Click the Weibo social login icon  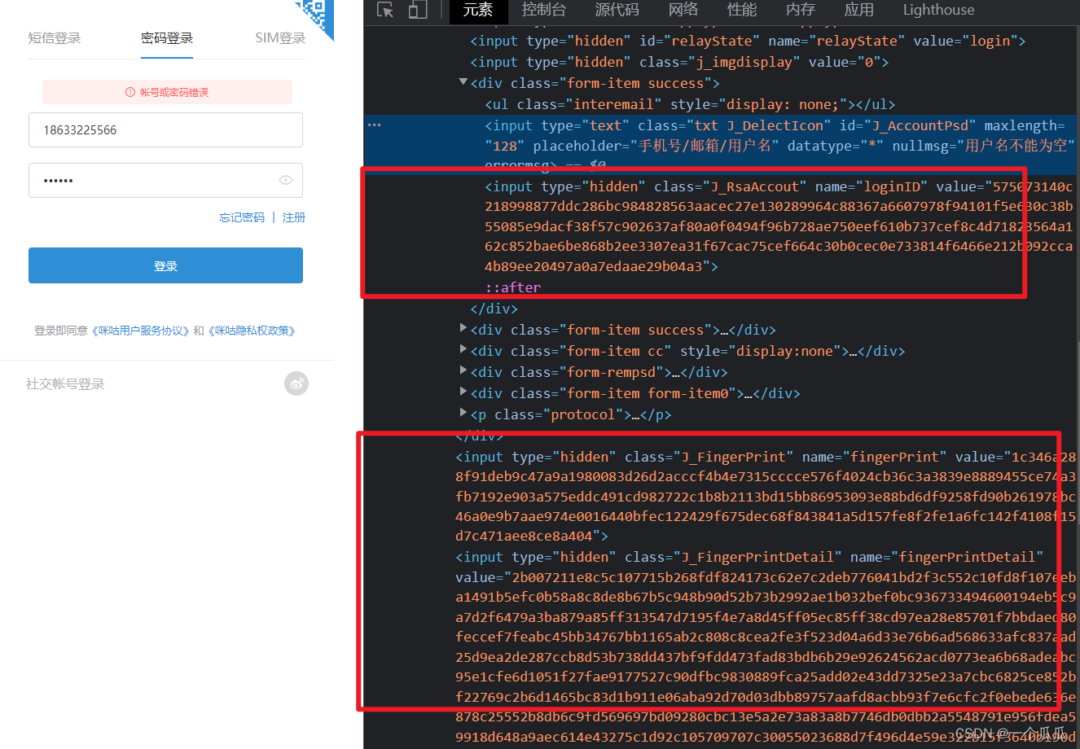(x=296, y=383)
